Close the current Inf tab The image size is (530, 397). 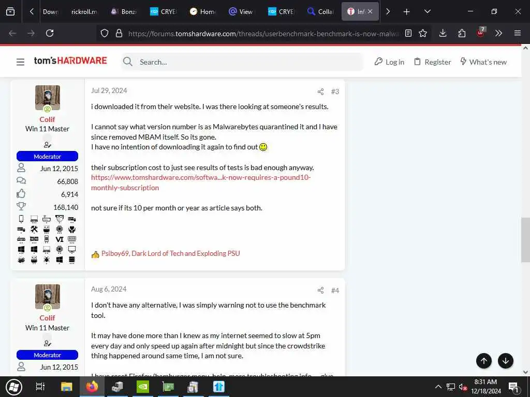click(x=370, y=11)
